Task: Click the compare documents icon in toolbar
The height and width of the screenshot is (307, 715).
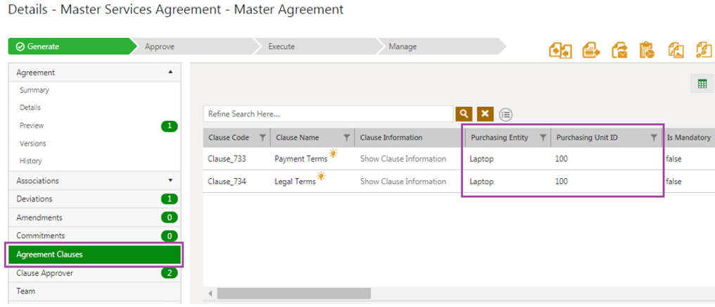Action: pyautogui.click(x=561, y=50)
